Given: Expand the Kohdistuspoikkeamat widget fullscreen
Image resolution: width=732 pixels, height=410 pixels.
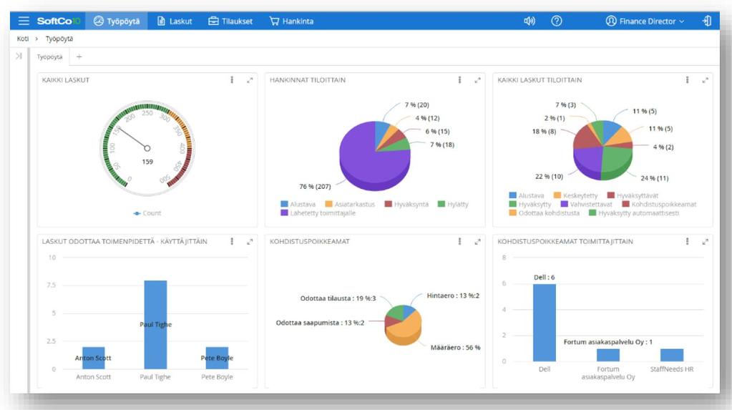Looking at the screenshot, I should coord(477,242).
